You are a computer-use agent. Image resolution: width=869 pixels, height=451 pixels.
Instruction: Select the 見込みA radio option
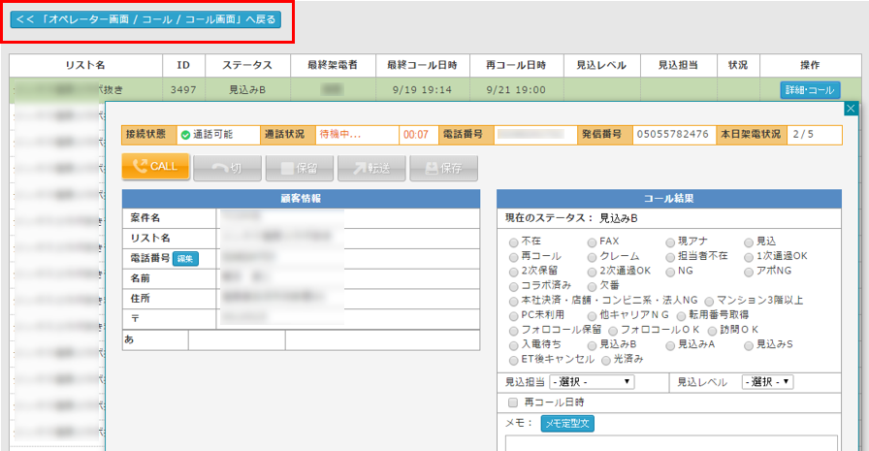pyautogui.click(x=670, y=343)
